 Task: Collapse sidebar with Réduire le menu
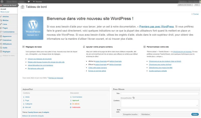point(9,55)
